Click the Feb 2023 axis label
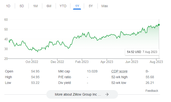The height and width of the screenshot is (102, 171). pos(82,62)
